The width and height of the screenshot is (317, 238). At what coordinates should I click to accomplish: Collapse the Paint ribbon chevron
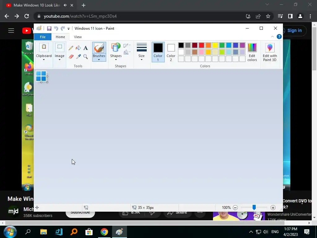point(272,37)
